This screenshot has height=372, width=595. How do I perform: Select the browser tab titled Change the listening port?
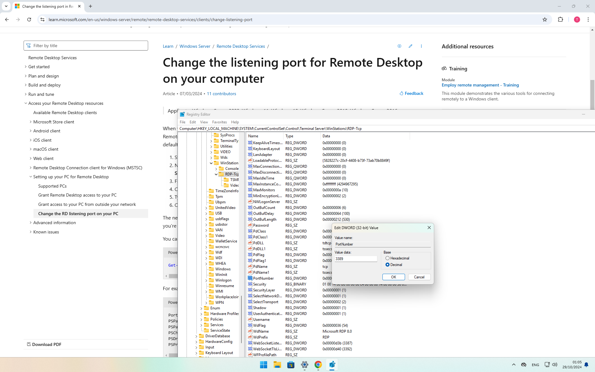[48, 6]
